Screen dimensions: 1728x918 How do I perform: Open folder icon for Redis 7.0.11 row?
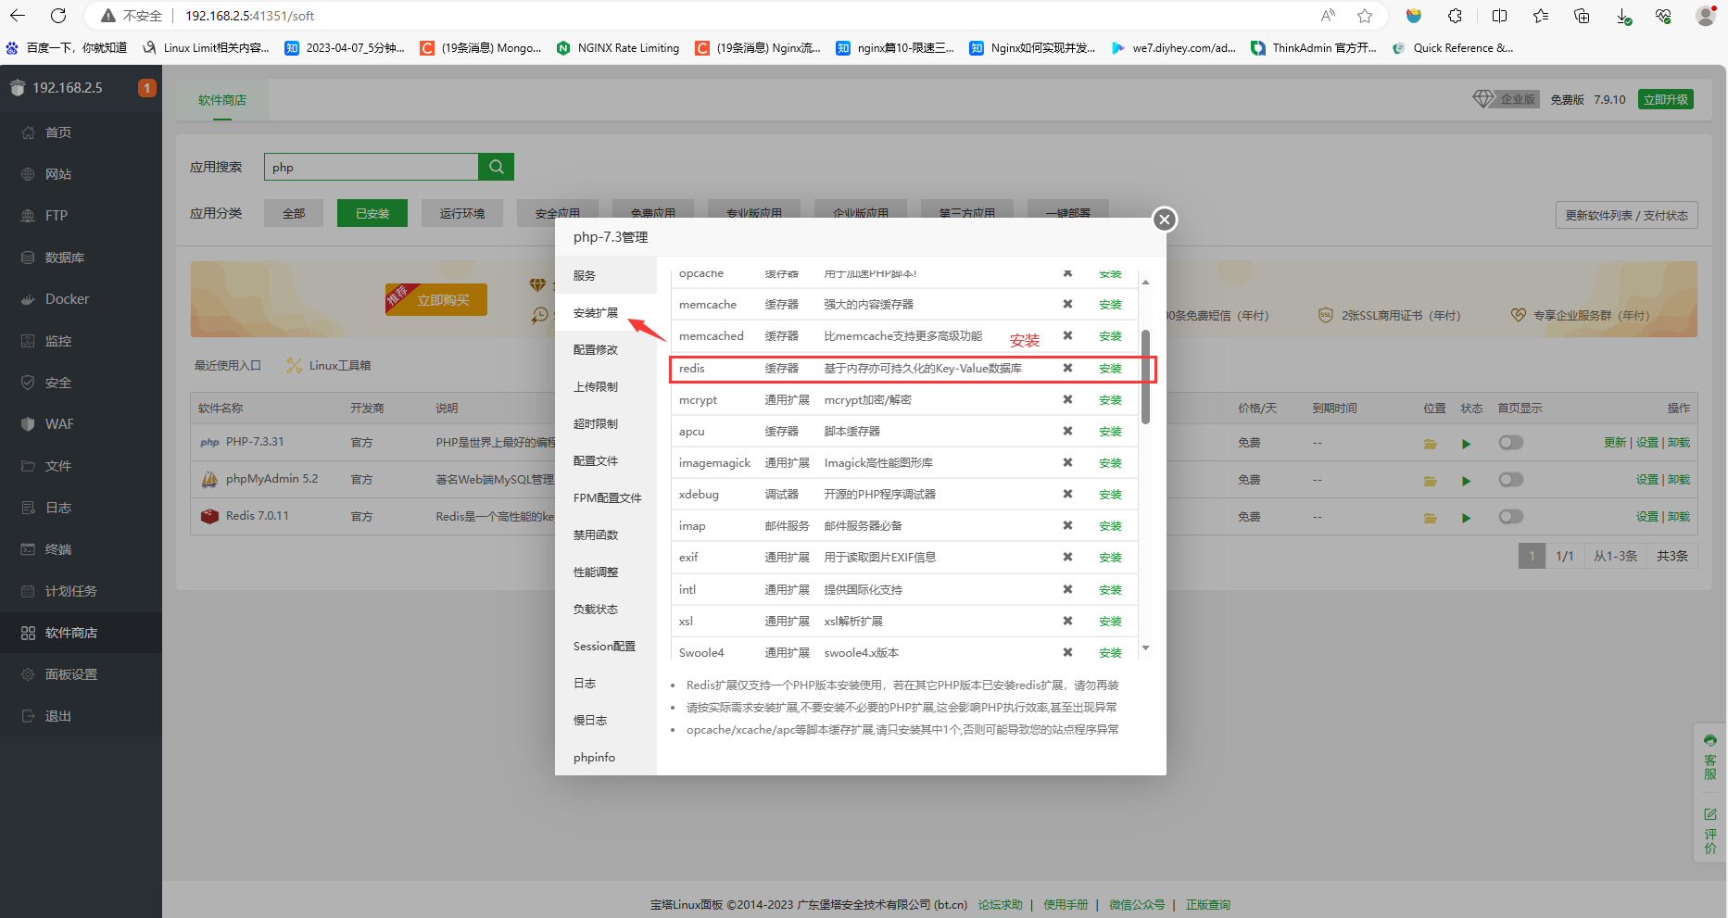[x=1431, y=518]
